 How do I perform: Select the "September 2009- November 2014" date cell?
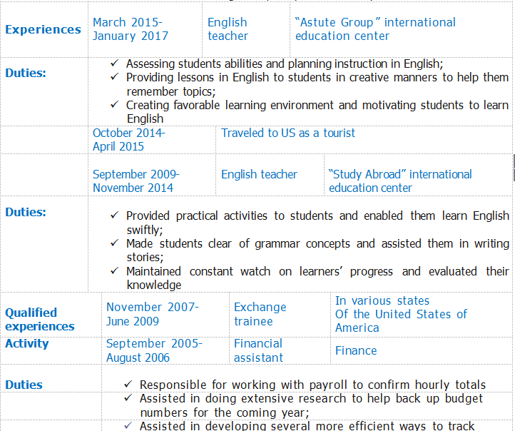coord(136,181)
